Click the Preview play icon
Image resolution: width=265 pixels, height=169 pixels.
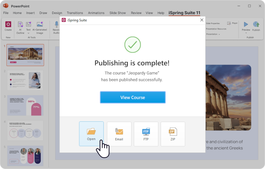click(246, 24)
